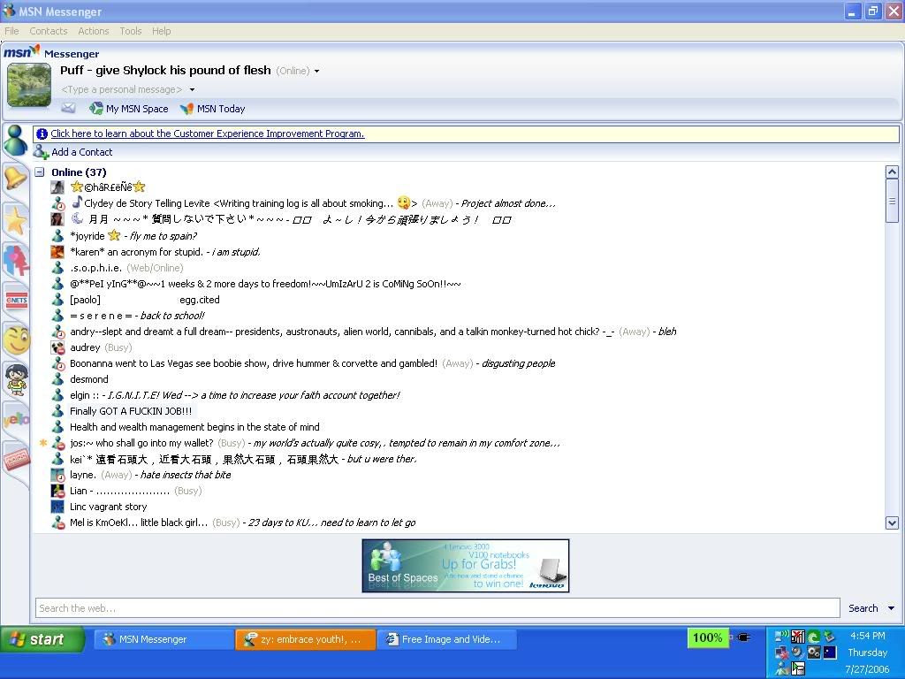
Task: Click the contact list scrollbar thumb
Action: tap(892, 201)
